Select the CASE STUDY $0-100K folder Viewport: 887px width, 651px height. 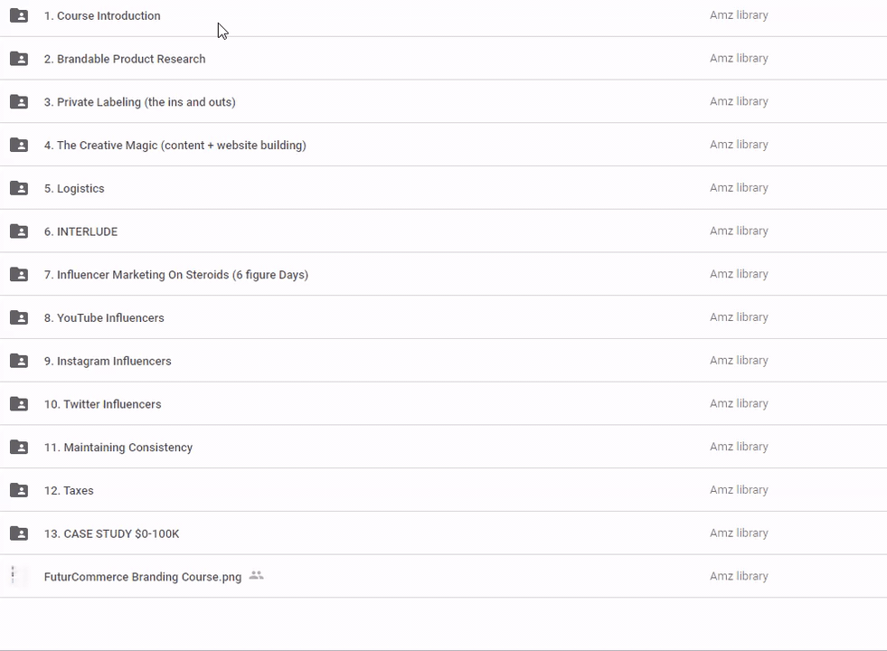coord(111,533)
